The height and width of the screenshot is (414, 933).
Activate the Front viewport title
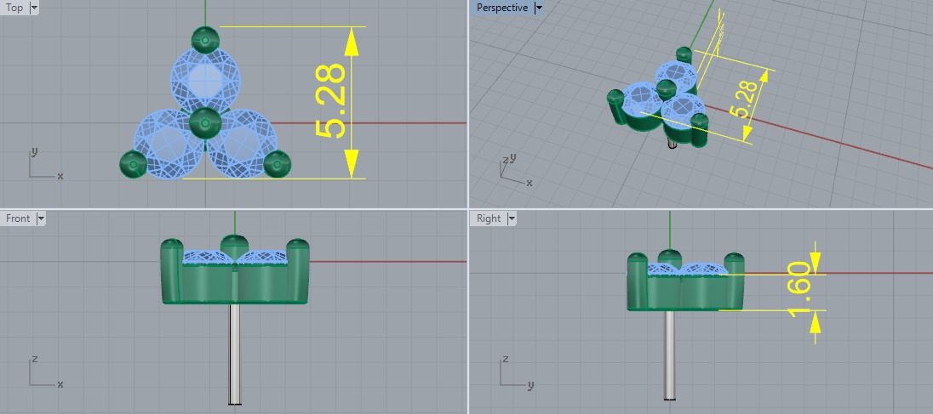tap(18, 218)
